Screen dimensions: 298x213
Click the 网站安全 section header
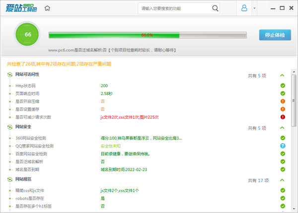point(23,127)
